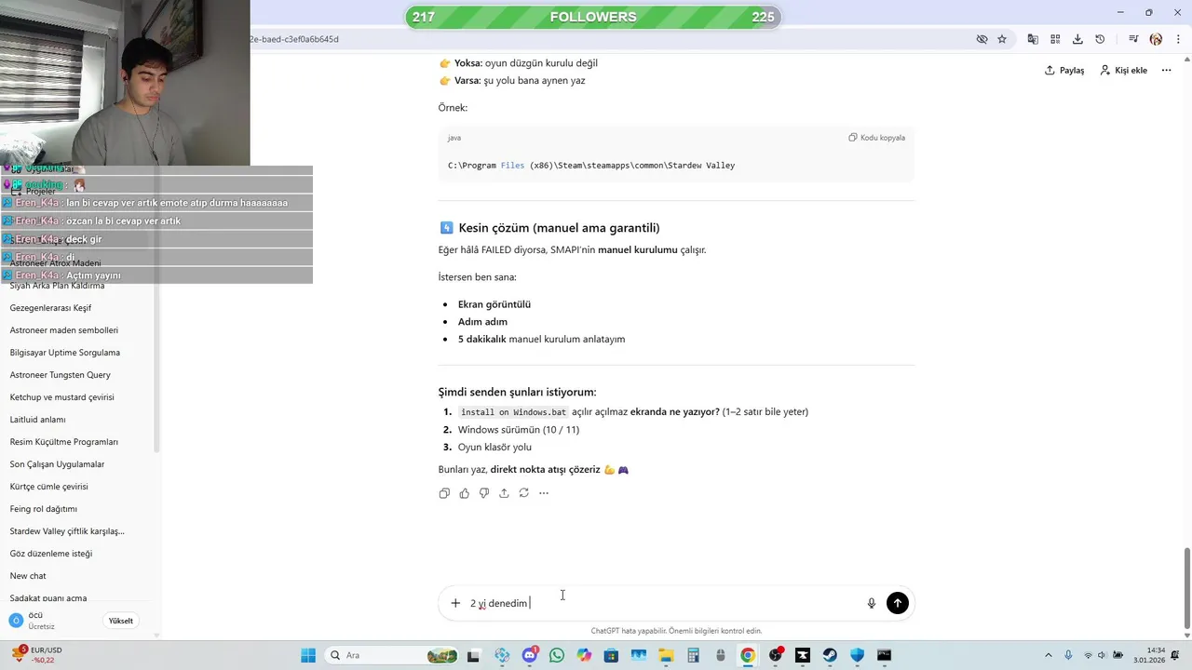The image size is (1192, 670).
Task: Show hidden system tray icons
Action: pyautogui.click(x=1049, y=655)
